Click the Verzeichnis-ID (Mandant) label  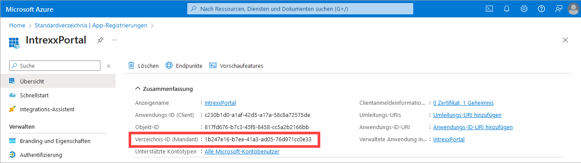coord(166,140)
